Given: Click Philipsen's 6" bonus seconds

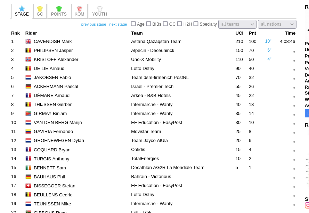Looking at the screenshot, I should [269, 50].
